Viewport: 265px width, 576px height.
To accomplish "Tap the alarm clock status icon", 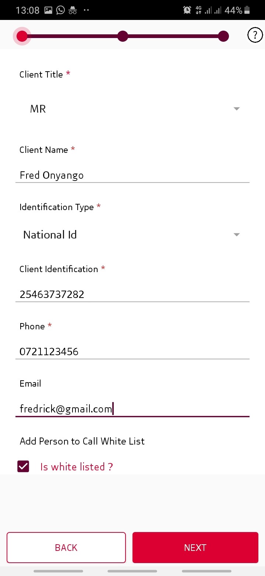I will click(x=187, y=10).
